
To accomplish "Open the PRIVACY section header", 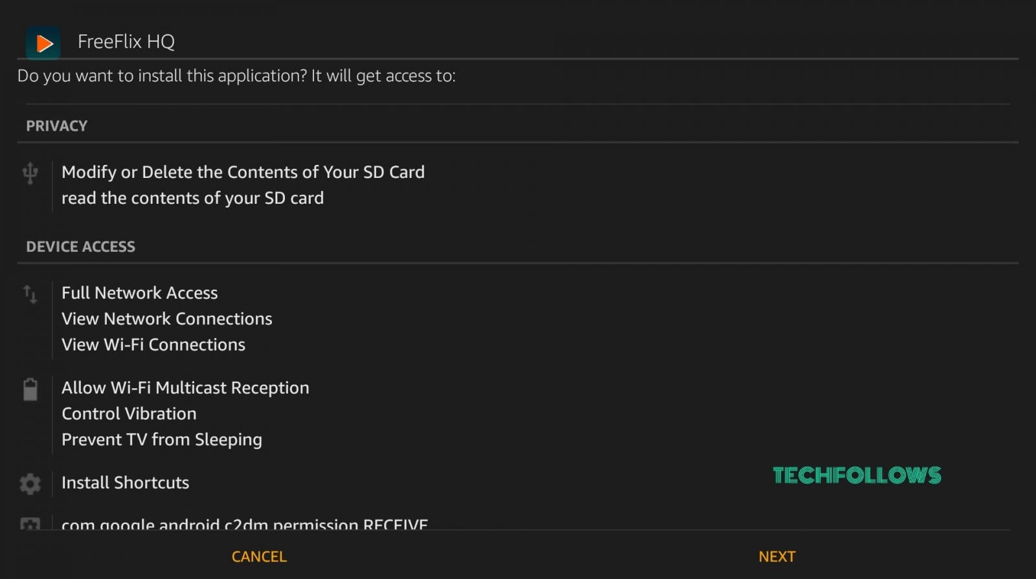I will (x=56, y=126).
